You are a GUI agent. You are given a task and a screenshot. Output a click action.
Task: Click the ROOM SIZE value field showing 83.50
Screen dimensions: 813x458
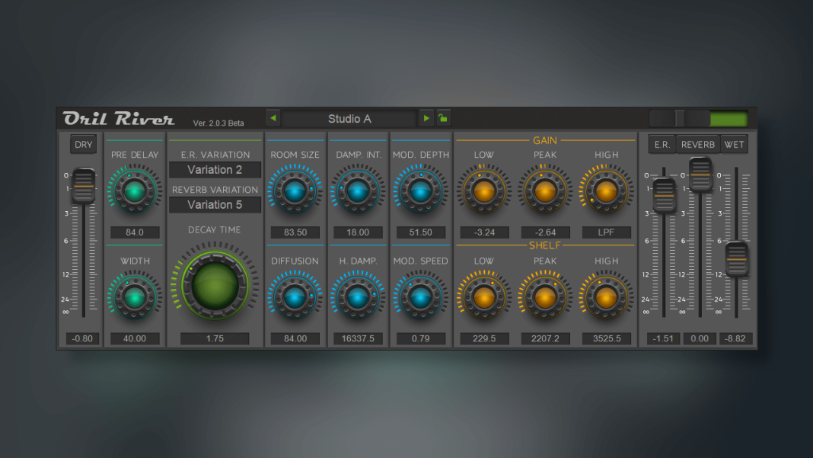click(295, 232)
